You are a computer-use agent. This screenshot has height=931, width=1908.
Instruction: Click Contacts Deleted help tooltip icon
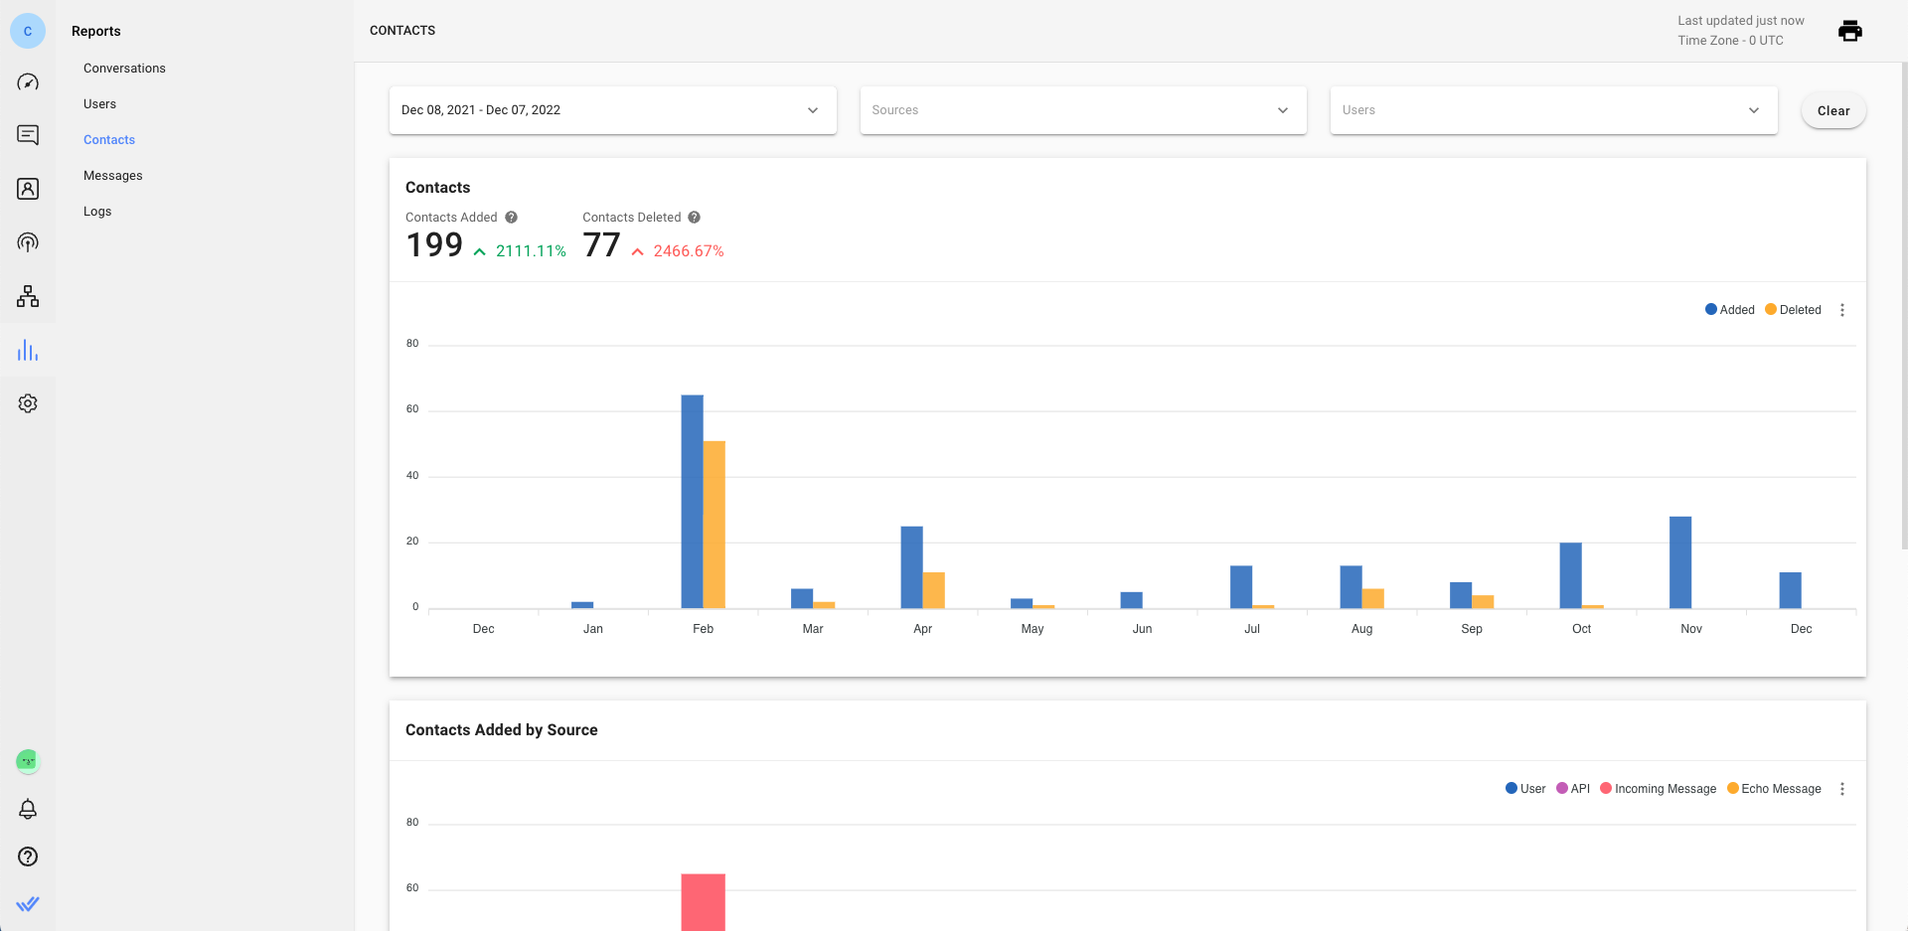695,218
